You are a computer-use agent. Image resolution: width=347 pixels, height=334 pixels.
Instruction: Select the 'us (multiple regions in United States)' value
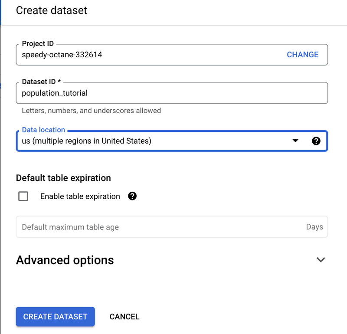[x=87, y=141]
